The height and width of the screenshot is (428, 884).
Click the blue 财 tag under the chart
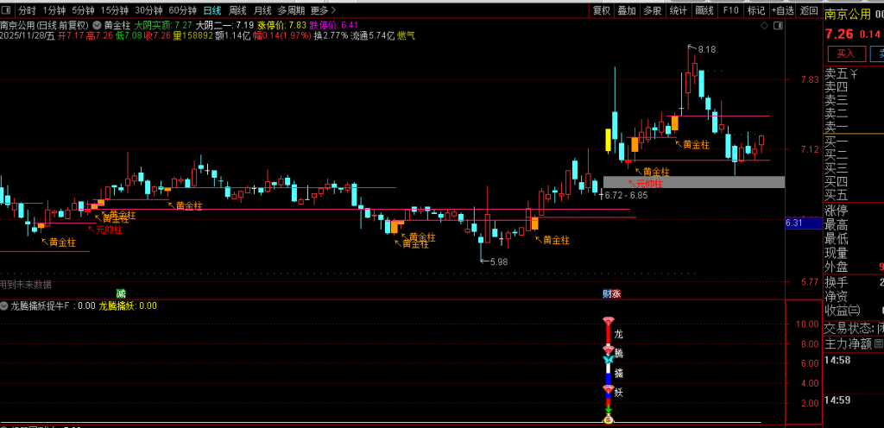coord(607,294)
